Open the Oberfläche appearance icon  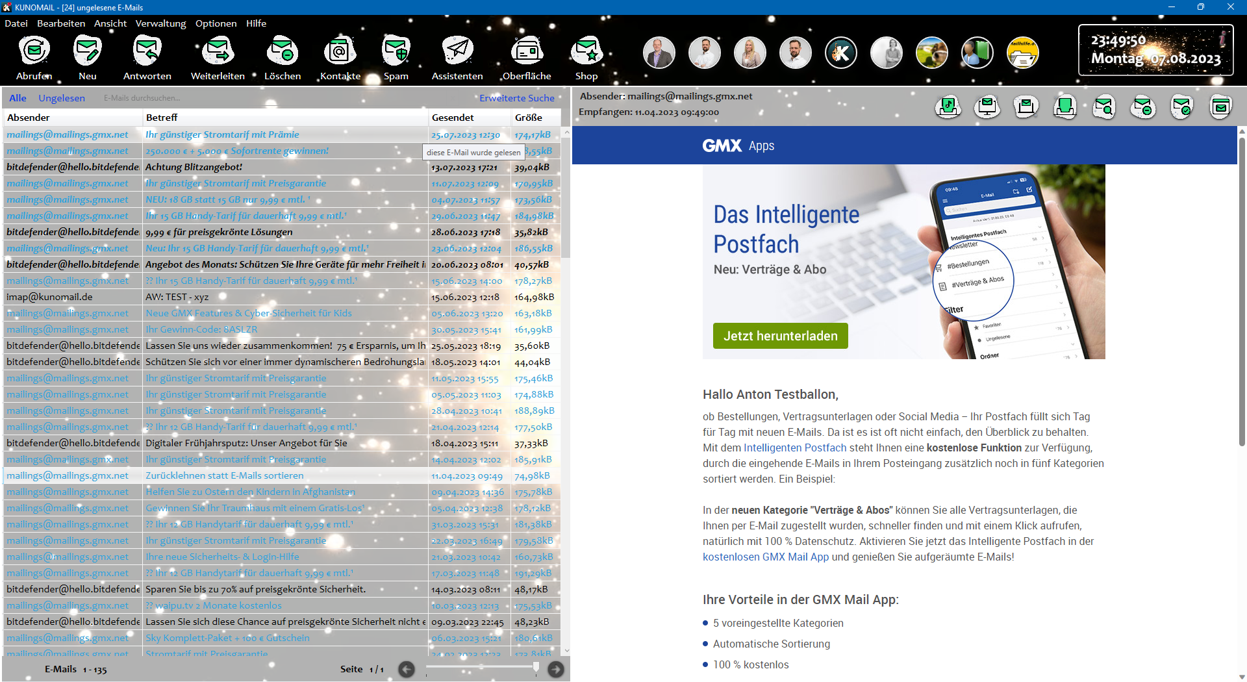[527, 51]
